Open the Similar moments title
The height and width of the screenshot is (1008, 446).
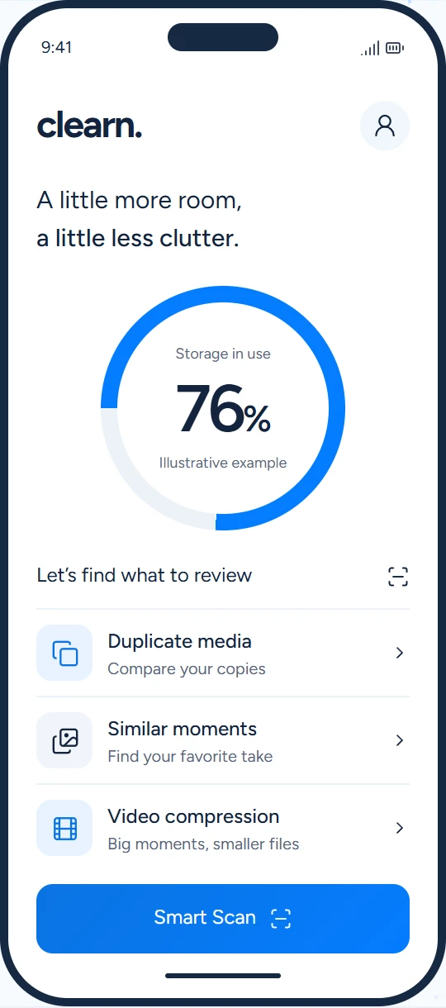(x=182, y=729)
